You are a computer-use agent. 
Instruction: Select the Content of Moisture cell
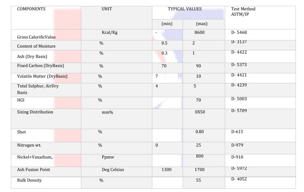(x=36, y=46)
